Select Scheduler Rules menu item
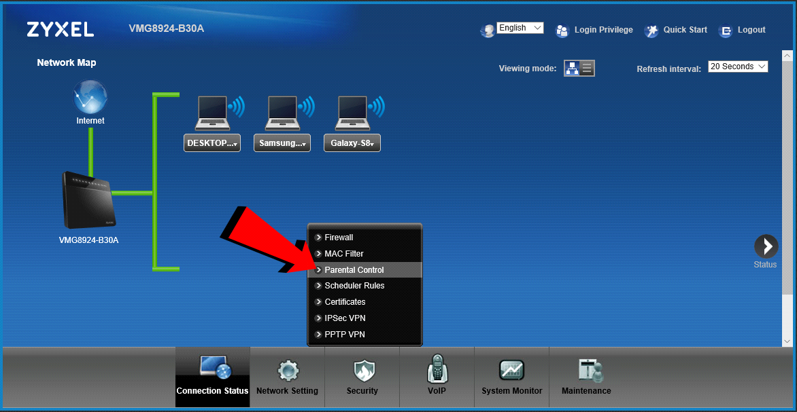The width and height of the screenshot is (797, 412). (364, 286)
